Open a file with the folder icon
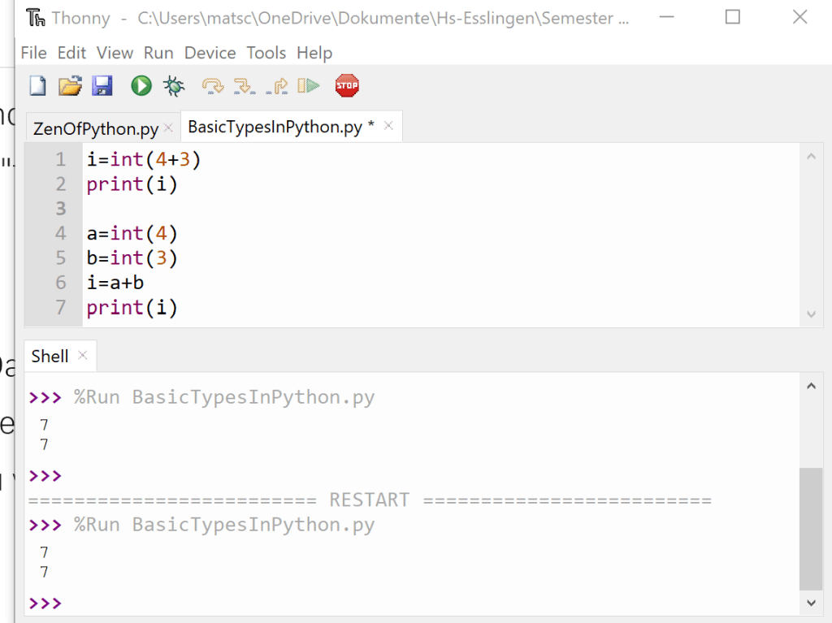The width and height of the screenshot is (832, 623). pos(71,85)
